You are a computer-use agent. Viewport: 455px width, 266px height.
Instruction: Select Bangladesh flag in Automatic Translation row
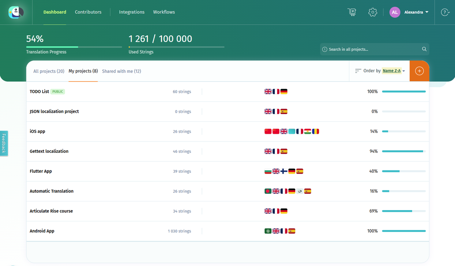point(268,191)
